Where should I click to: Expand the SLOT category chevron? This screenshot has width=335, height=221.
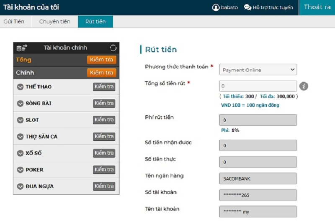pyautogui.click(x=20, y=120)
